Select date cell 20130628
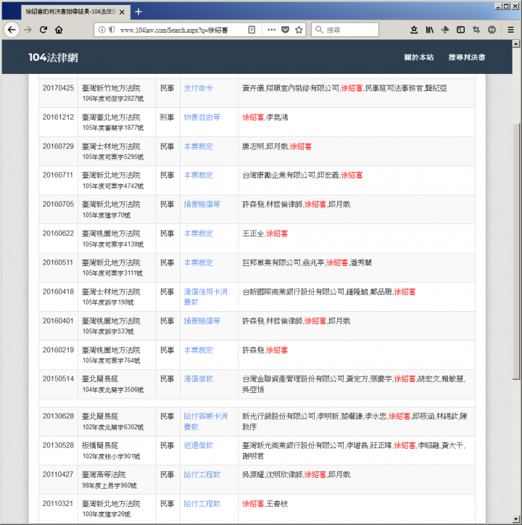The height and width of the screenshot is (525, 522). pos(58,416)
